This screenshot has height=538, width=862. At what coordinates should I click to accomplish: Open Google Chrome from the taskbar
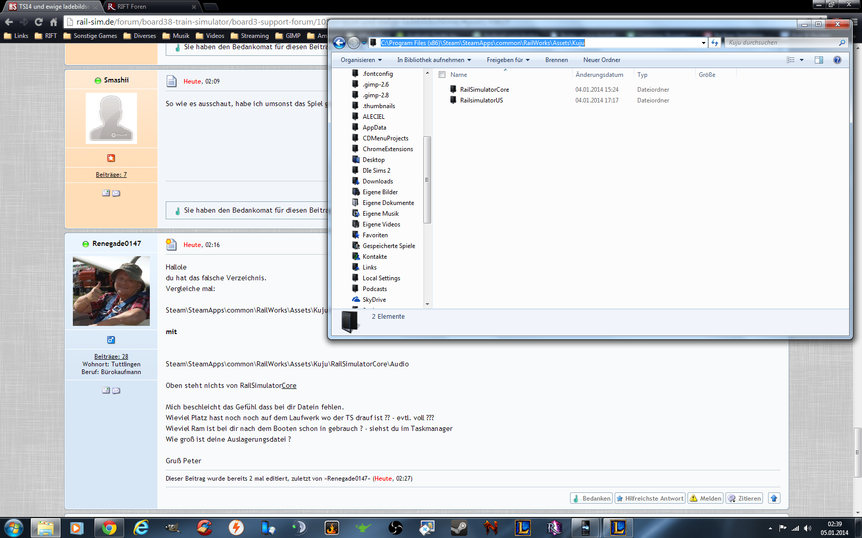109,527
